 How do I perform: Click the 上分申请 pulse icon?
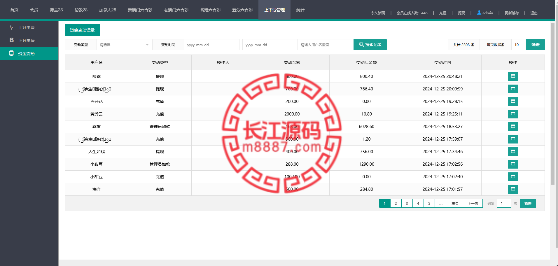click(x=11, y=27)
